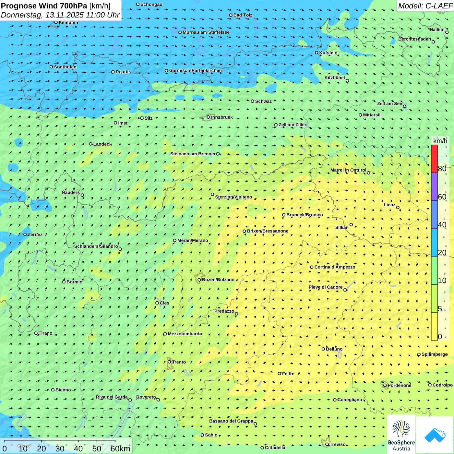Viewport: 454px width, 454px height.
Task: Click the blue mountain cloud logo
Action: [435, 435]
